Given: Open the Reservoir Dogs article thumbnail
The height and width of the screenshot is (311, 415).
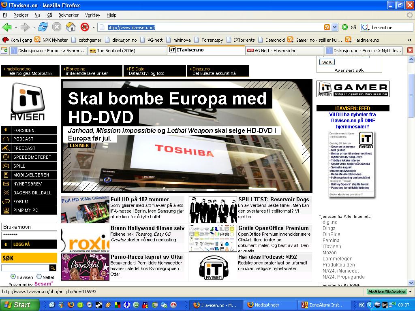Looking at the screenshot, I should tap(213, 209).
